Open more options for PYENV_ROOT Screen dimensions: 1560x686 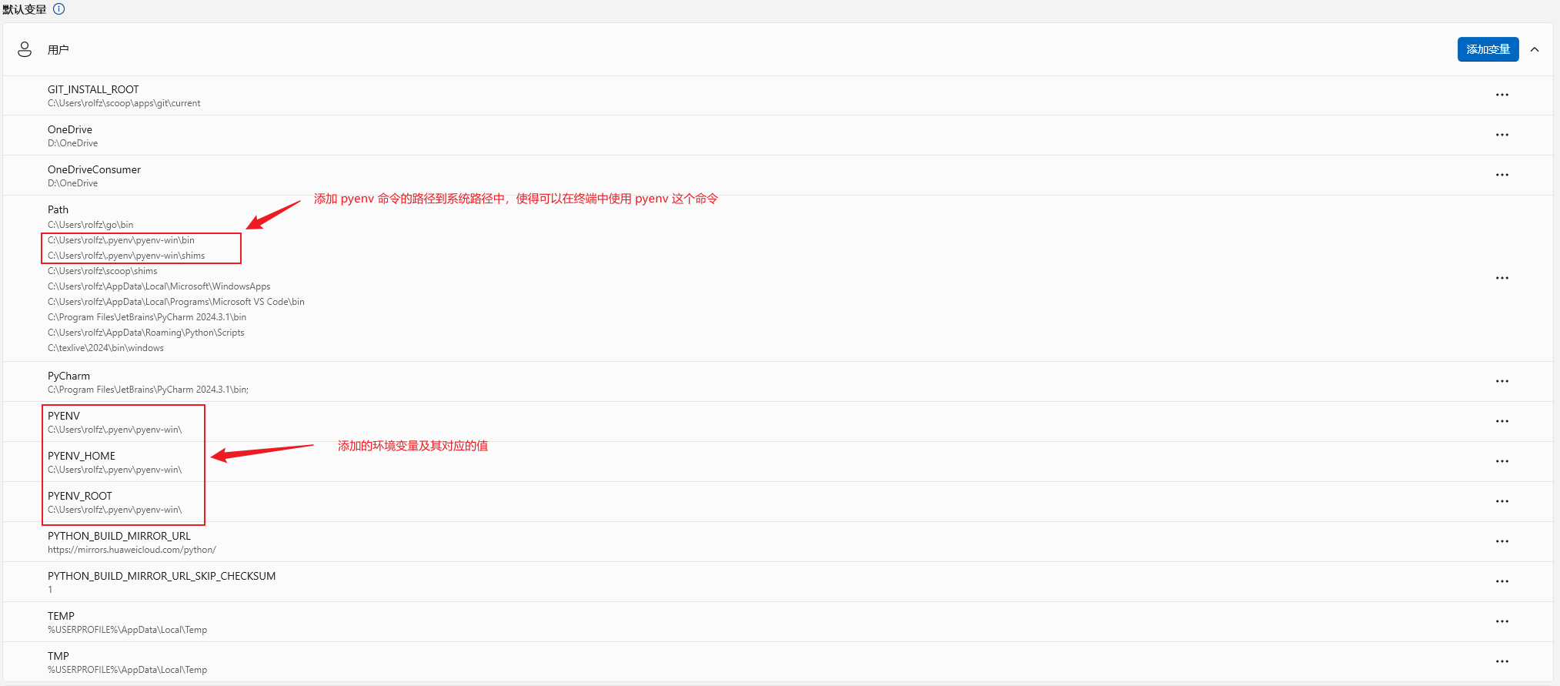click(1502, 501)
